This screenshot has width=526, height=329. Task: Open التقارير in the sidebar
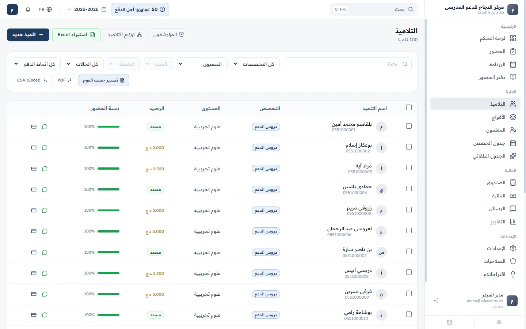pyautogui.click(x=475, y=222)
